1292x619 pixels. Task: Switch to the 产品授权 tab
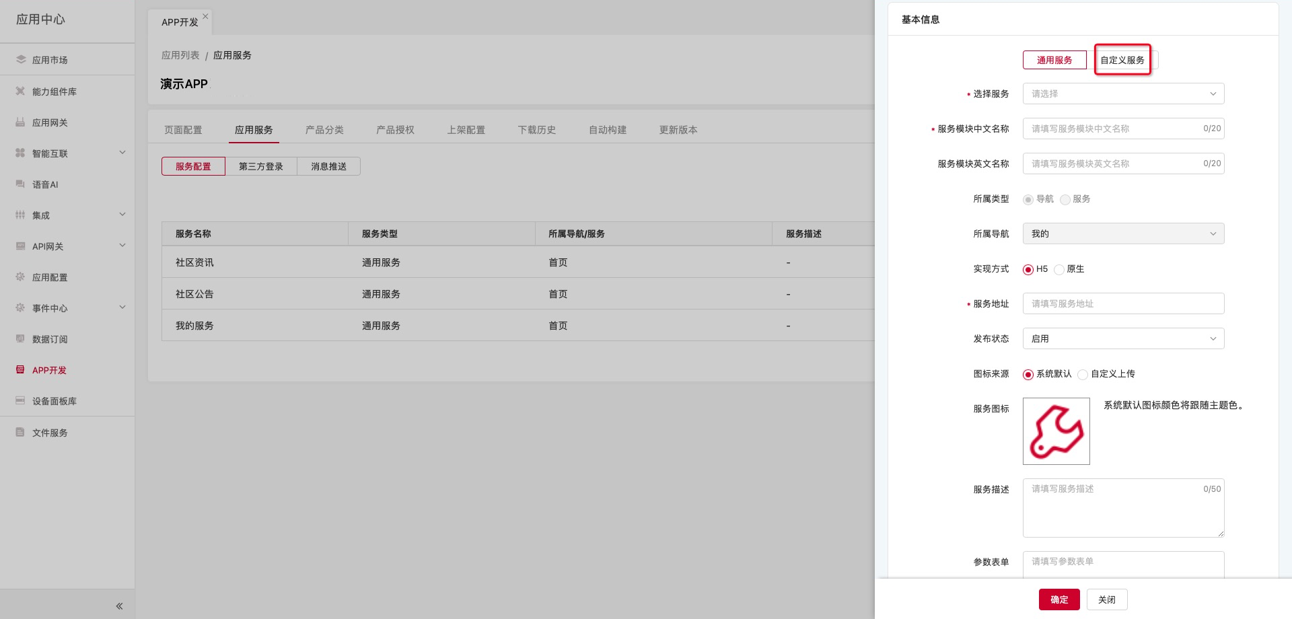pyautogui.click(x=395, y=130)
